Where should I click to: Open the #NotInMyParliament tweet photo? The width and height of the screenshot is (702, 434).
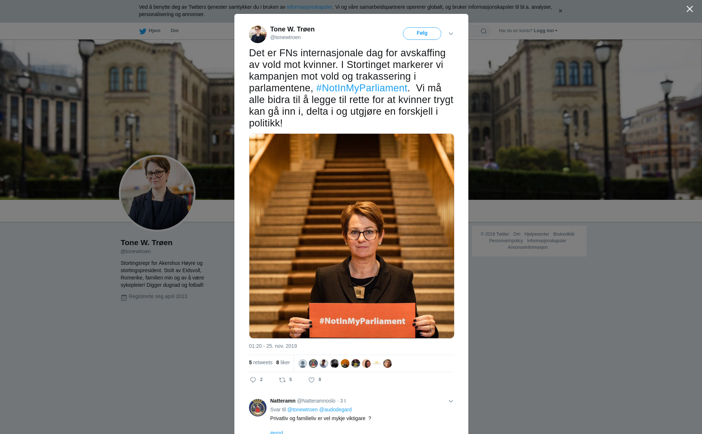click(351, 236)
